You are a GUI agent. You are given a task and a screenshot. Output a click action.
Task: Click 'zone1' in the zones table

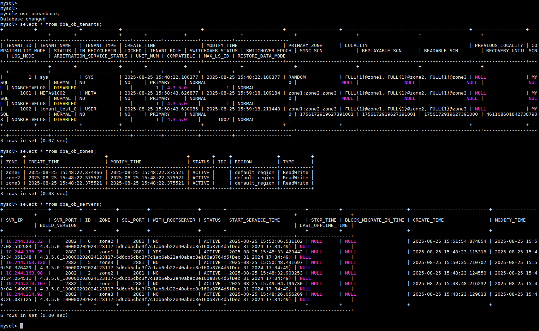point(13,173)
